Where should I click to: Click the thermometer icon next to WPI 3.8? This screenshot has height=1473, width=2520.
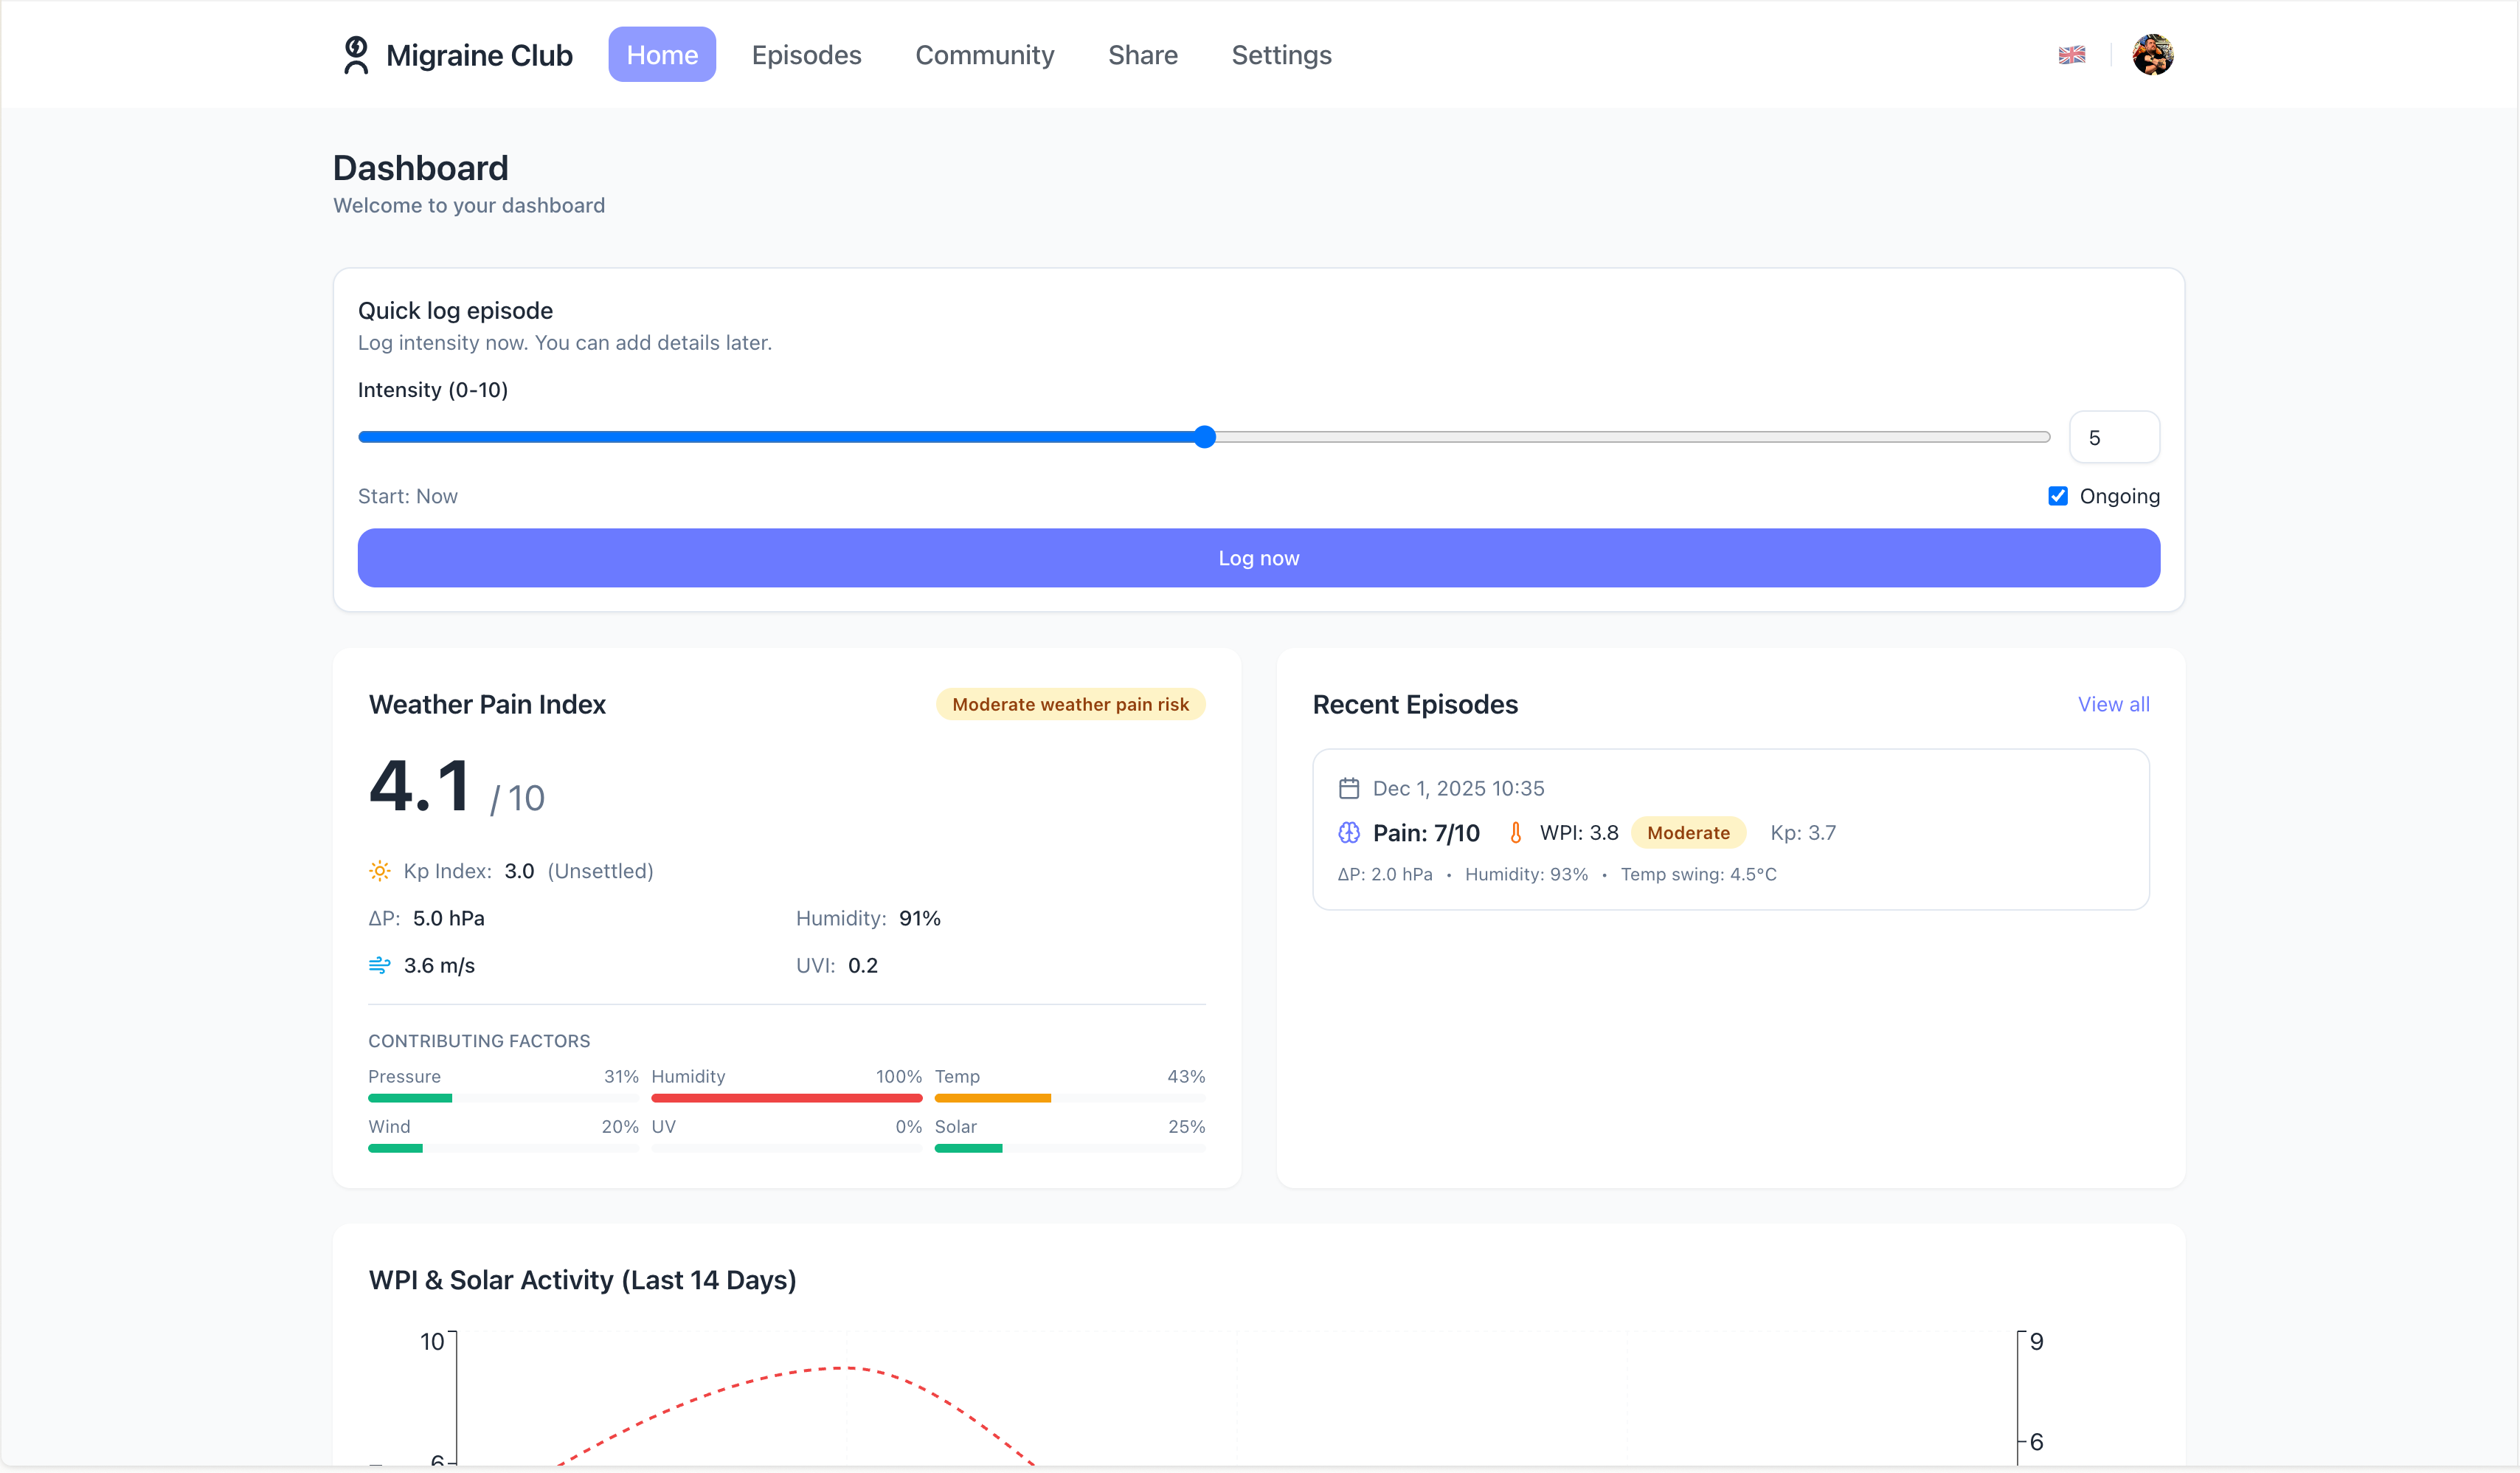click(1515, 832)
